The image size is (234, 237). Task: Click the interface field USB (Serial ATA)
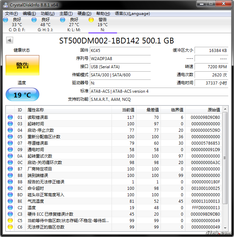click(120, 67)
